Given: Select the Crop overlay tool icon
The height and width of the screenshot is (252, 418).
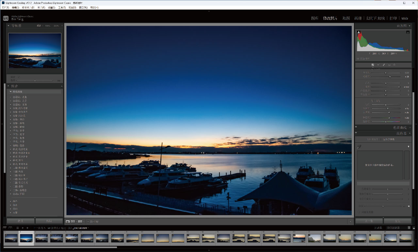Looking at the screenshot, I should 378,65.
